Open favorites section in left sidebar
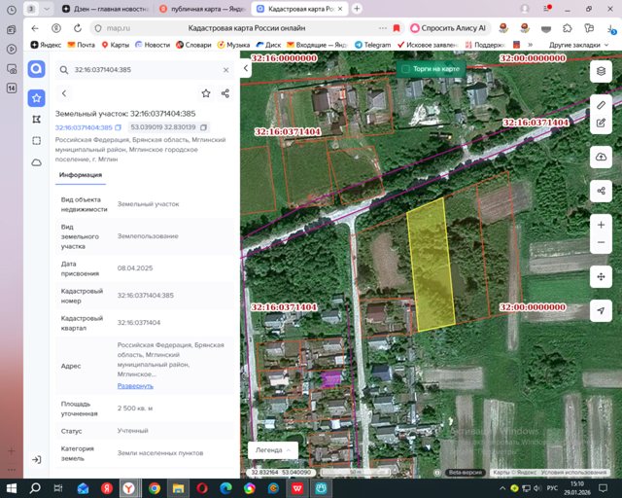 37,98
